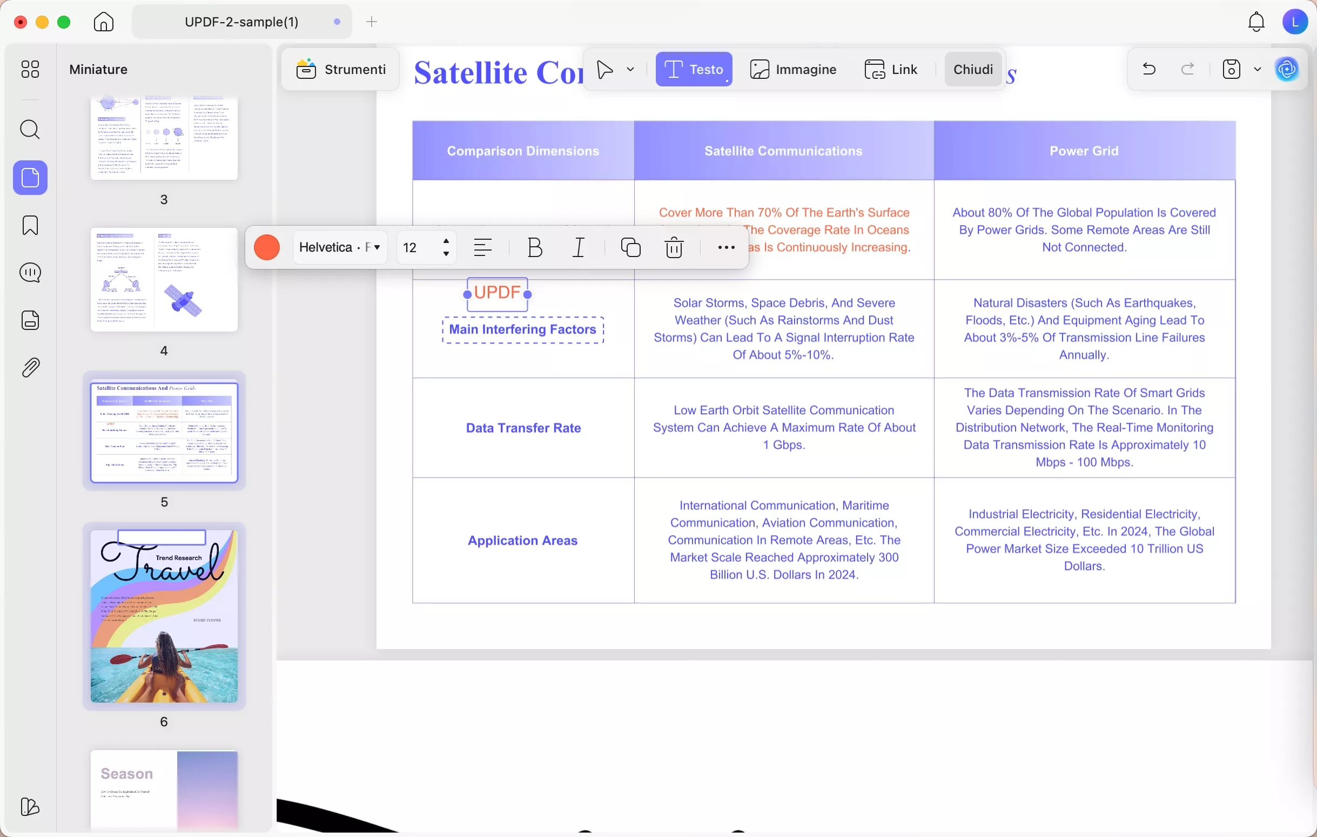Open the save options dropdown arrow
Image resolution: width=1317 pixels, height=837 pixels.
point(1258,70)
